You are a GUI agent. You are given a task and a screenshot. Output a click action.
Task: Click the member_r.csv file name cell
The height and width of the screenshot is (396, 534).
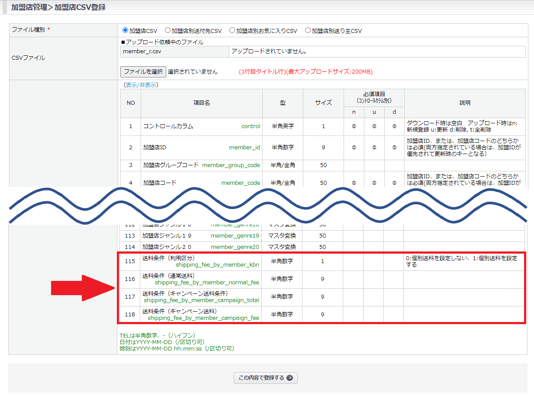(174, 52)
